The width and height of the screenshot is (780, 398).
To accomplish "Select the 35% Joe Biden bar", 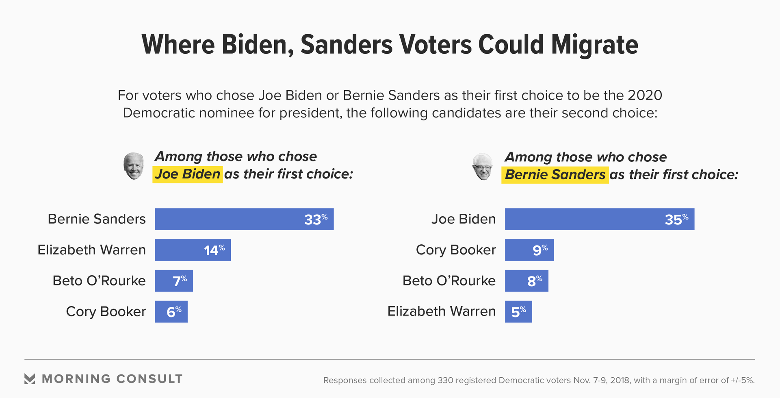I will click(x=600, y=219).
